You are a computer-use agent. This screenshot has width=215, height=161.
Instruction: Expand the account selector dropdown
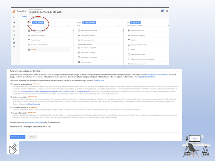click(x=48, y=26)
